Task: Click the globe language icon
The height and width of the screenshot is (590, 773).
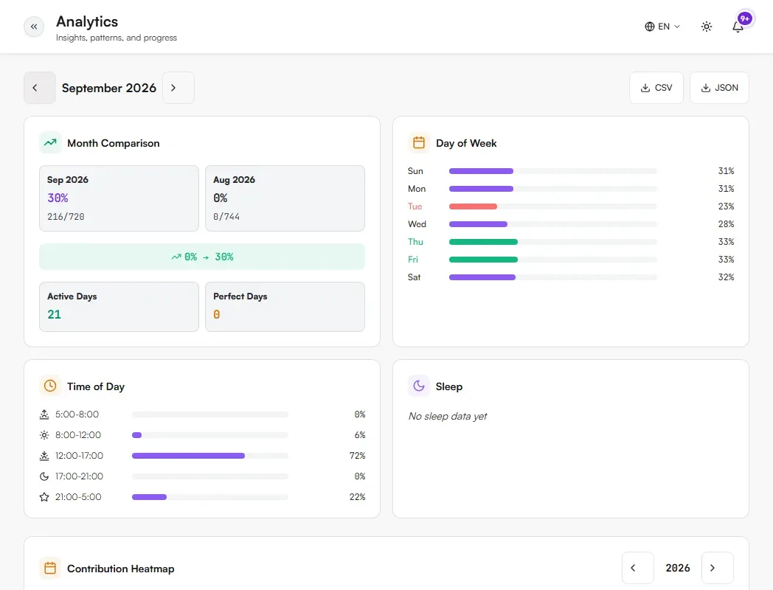Action: click(x=650, y=27)
